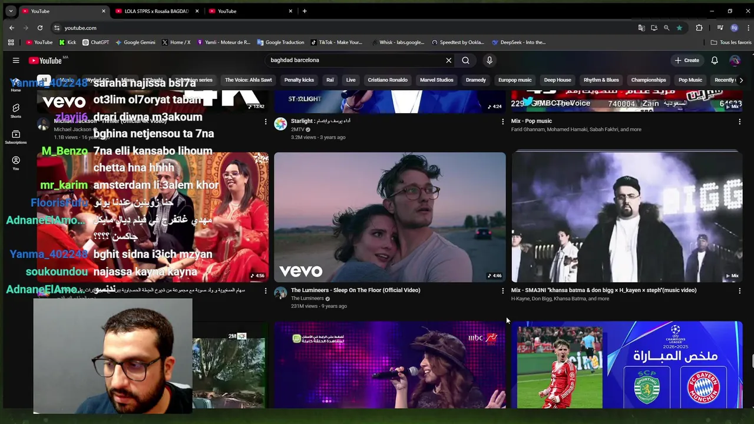Open YouTube notifications bell

click(x=715, y=60)
